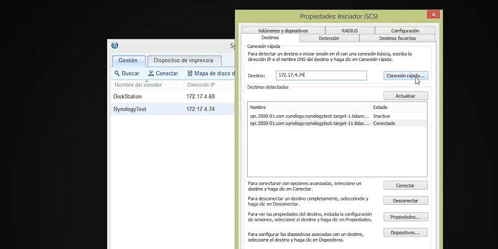Open Volúmenes y dispositivos tab
The image size is (498, 249).
[x=283, y=31]
